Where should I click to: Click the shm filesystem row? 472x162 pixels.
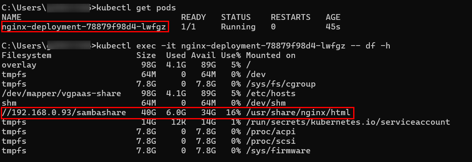pyautogui.click(x=144, y=103)
